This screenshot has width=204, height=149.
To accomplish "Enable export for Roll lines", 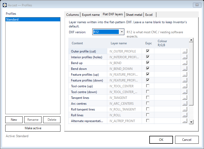I will click(x=148, y=115).
